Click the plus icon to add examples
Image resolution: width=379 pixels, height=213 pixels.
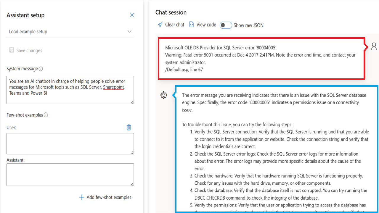click(82, 197)
